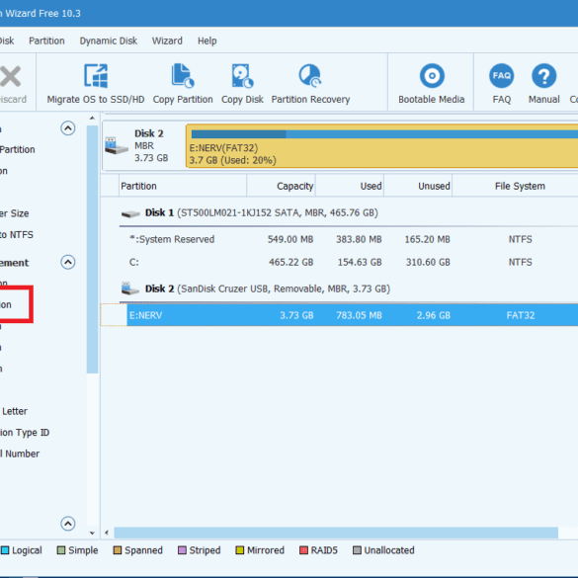Collapse the management section chevron
Image resolution: width=578 pixels, height=578 pixels.
[68, 262]
